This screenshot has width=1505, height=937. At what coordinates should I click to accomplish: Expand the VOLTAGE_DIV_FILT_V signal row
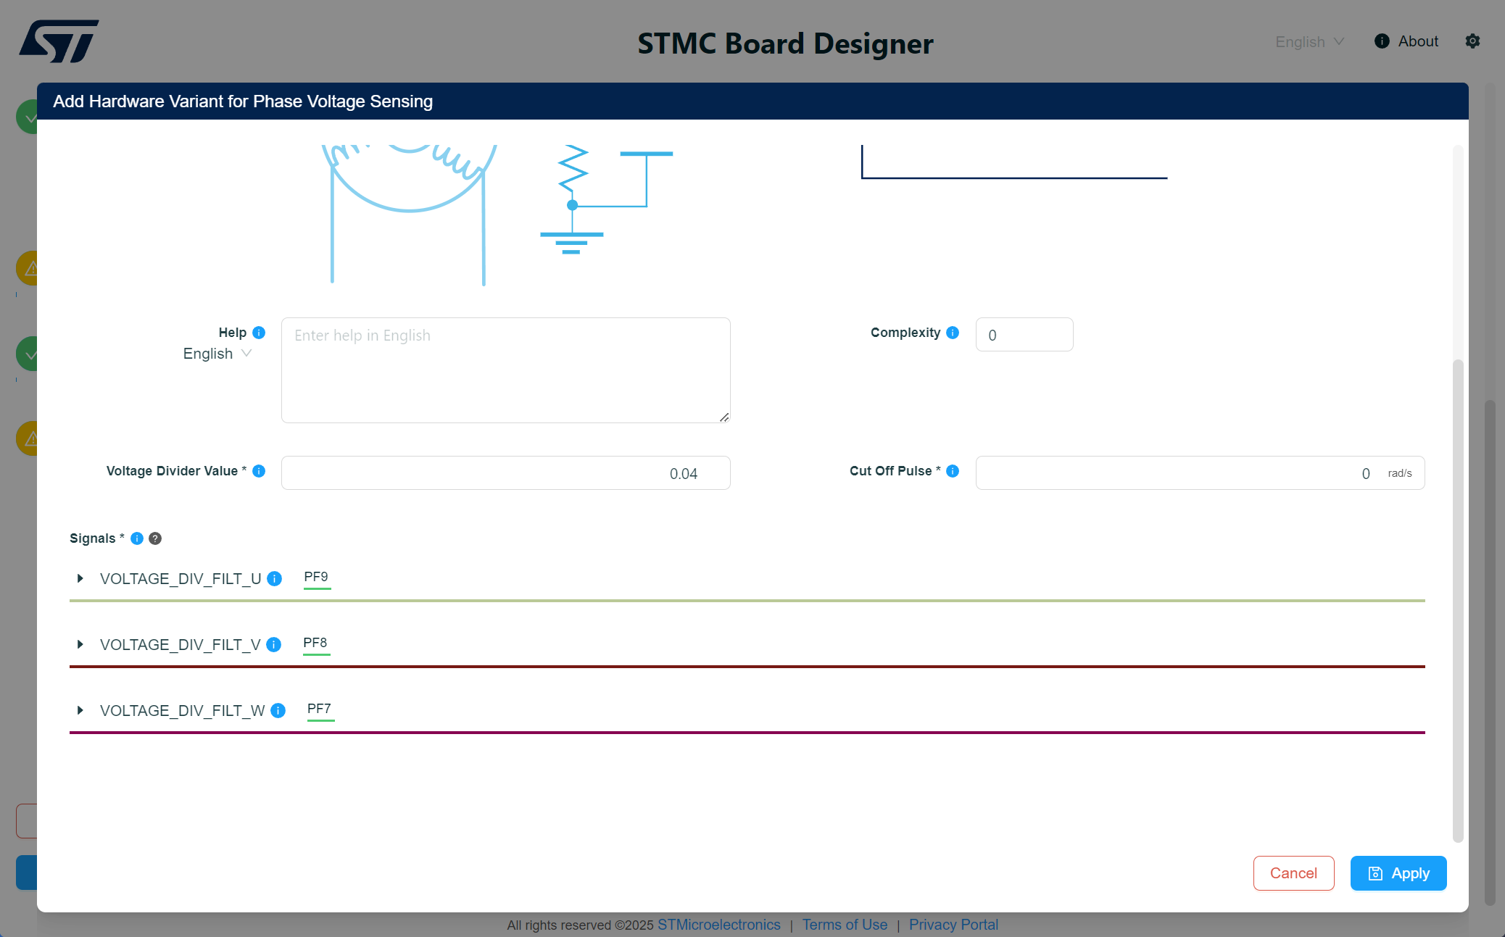pyautogui.click(x=80, y=644)
